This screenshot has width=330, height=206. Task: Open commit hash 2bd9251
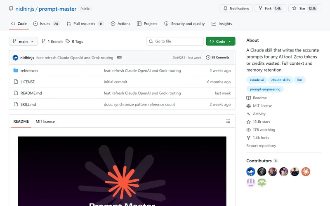(179, 58)
